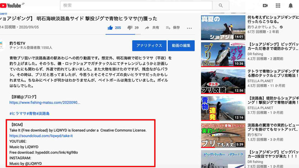Click the #青物 hashtag
The height and width of the screenshot is (168, 299).
31,113
